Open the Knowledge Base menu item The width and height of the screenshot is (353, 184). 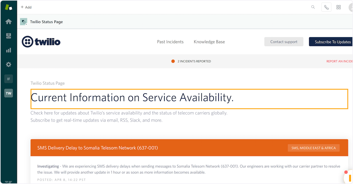coord(209,42)
